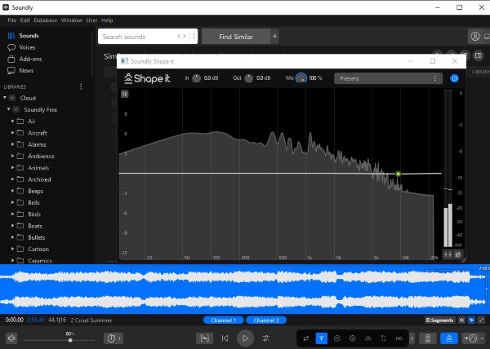Toggle the highlighted blue transfer-top icon
This screenshot has width=490, height=349.
(321, 338)
